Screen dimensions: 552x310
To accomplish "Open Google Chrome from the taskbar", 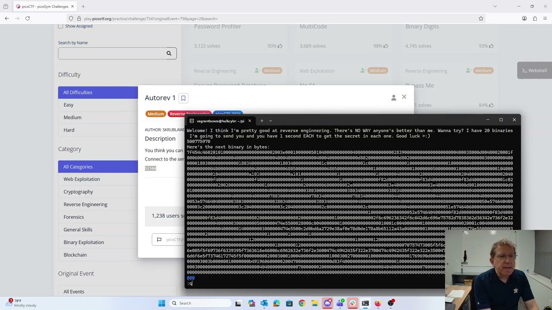I will pyautogui.click(x=302, y=303).
